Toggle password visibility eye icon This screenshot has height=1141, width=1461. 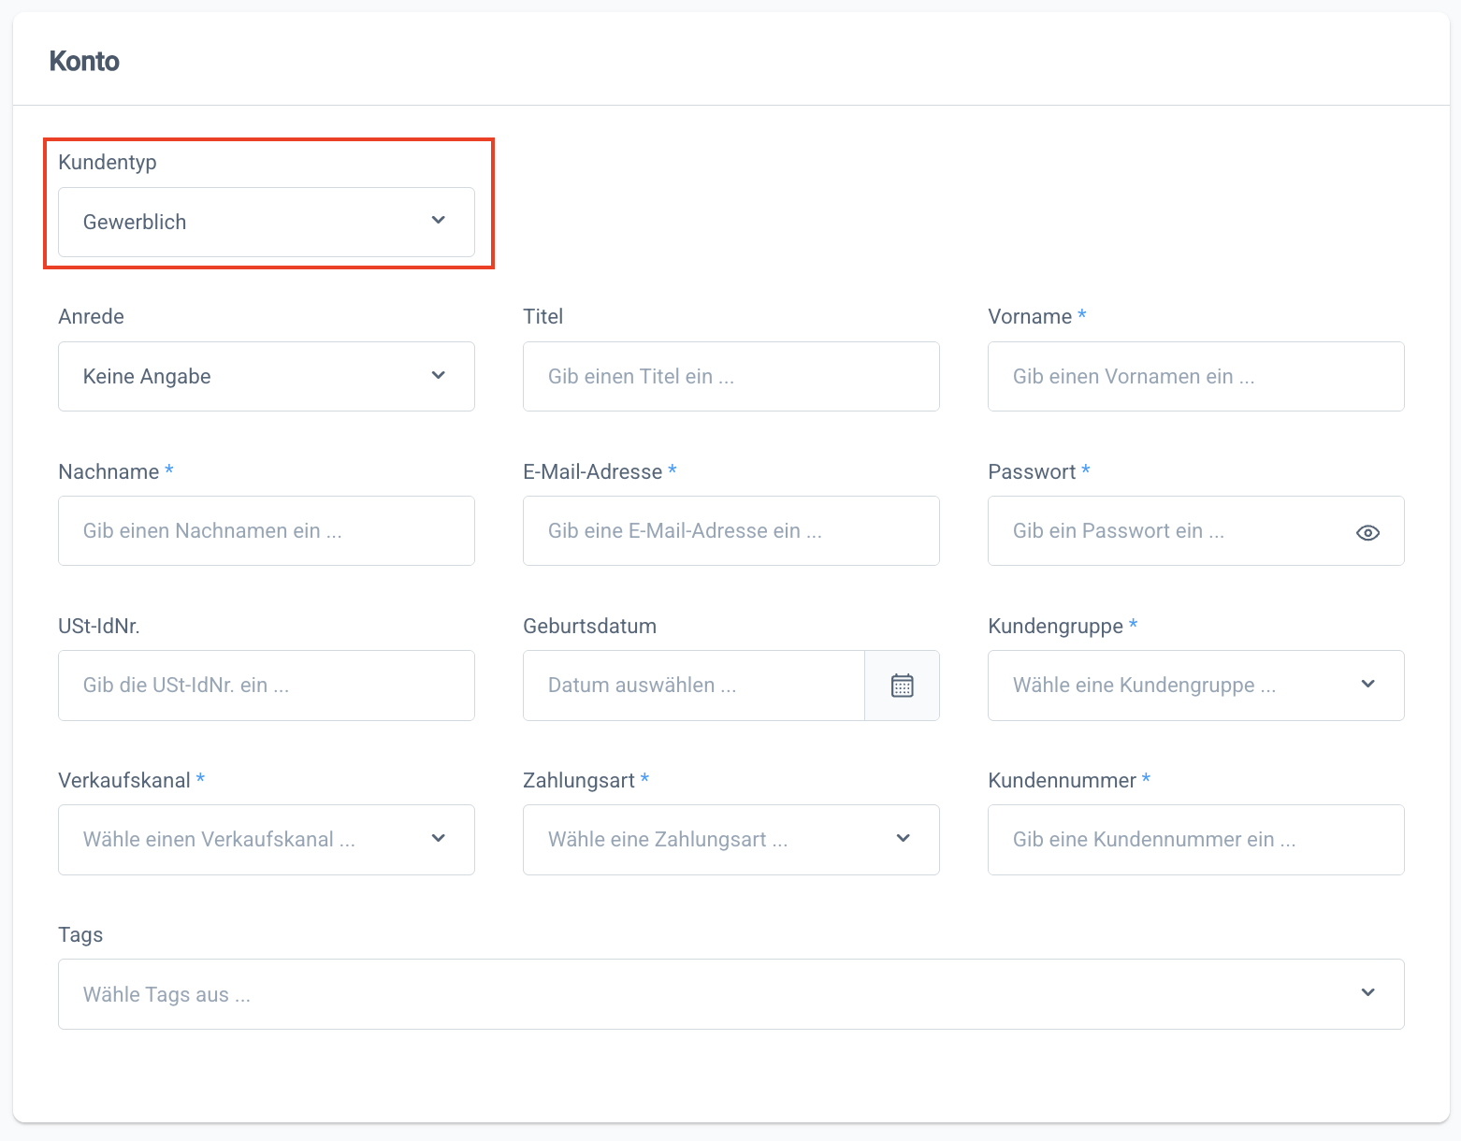[1367, 532]
